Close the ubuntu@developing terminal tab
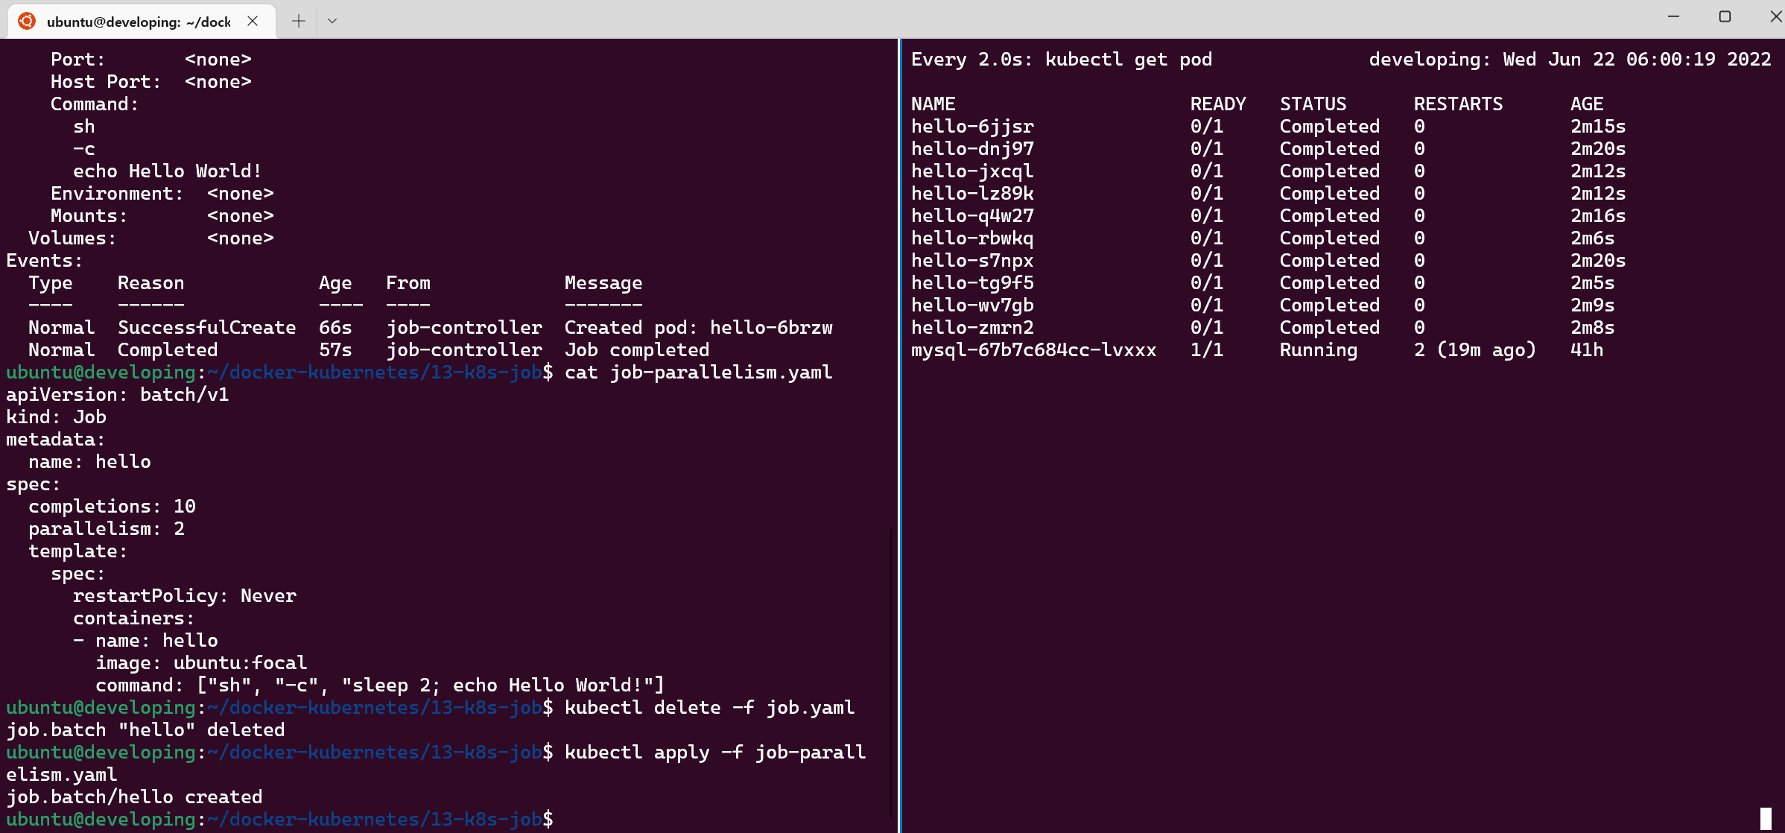The width and height of the screenshot is (1785, 833). click(x=253, y=21)
